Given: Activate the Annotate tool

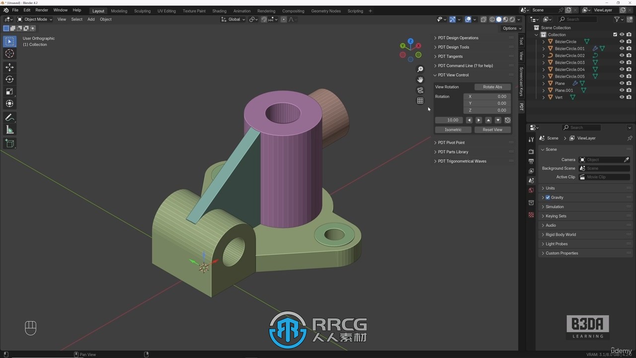Looking at the screenshot, I should 9,118.
